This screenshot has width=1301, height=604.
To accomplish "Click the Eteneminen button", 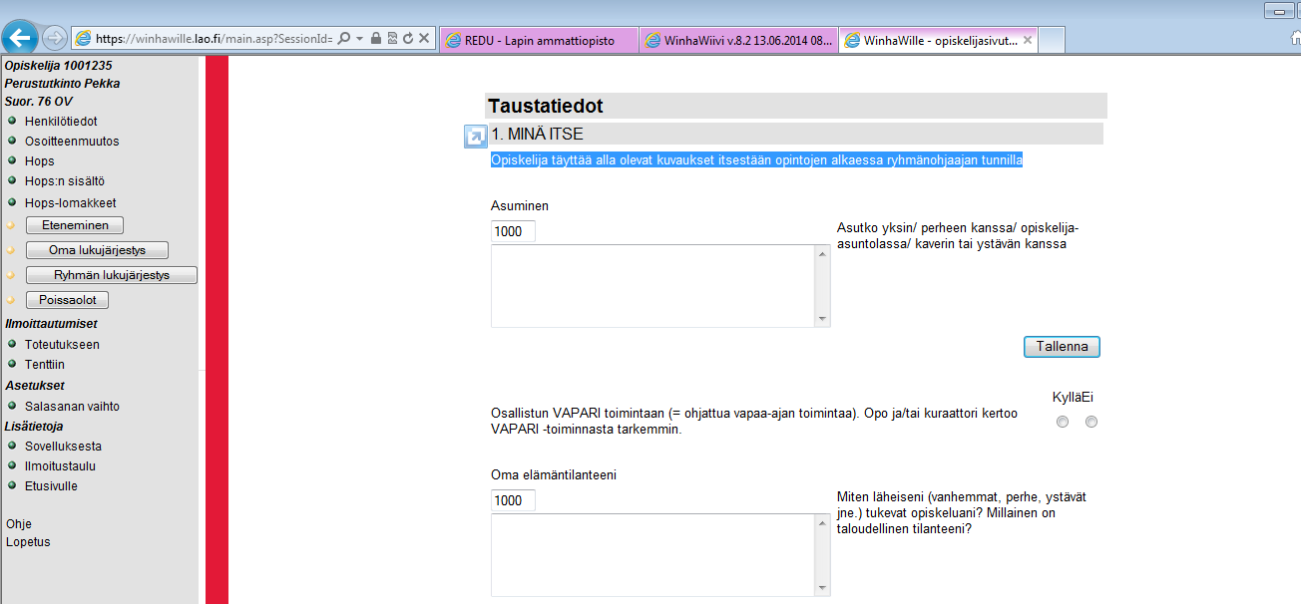I will pyautogui.click(x=75, y=225).
